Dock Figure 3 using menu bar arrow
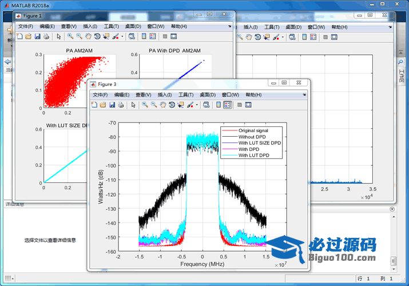Image resolution: width=409 pixels, height=286 pixels. coord(304,95)
